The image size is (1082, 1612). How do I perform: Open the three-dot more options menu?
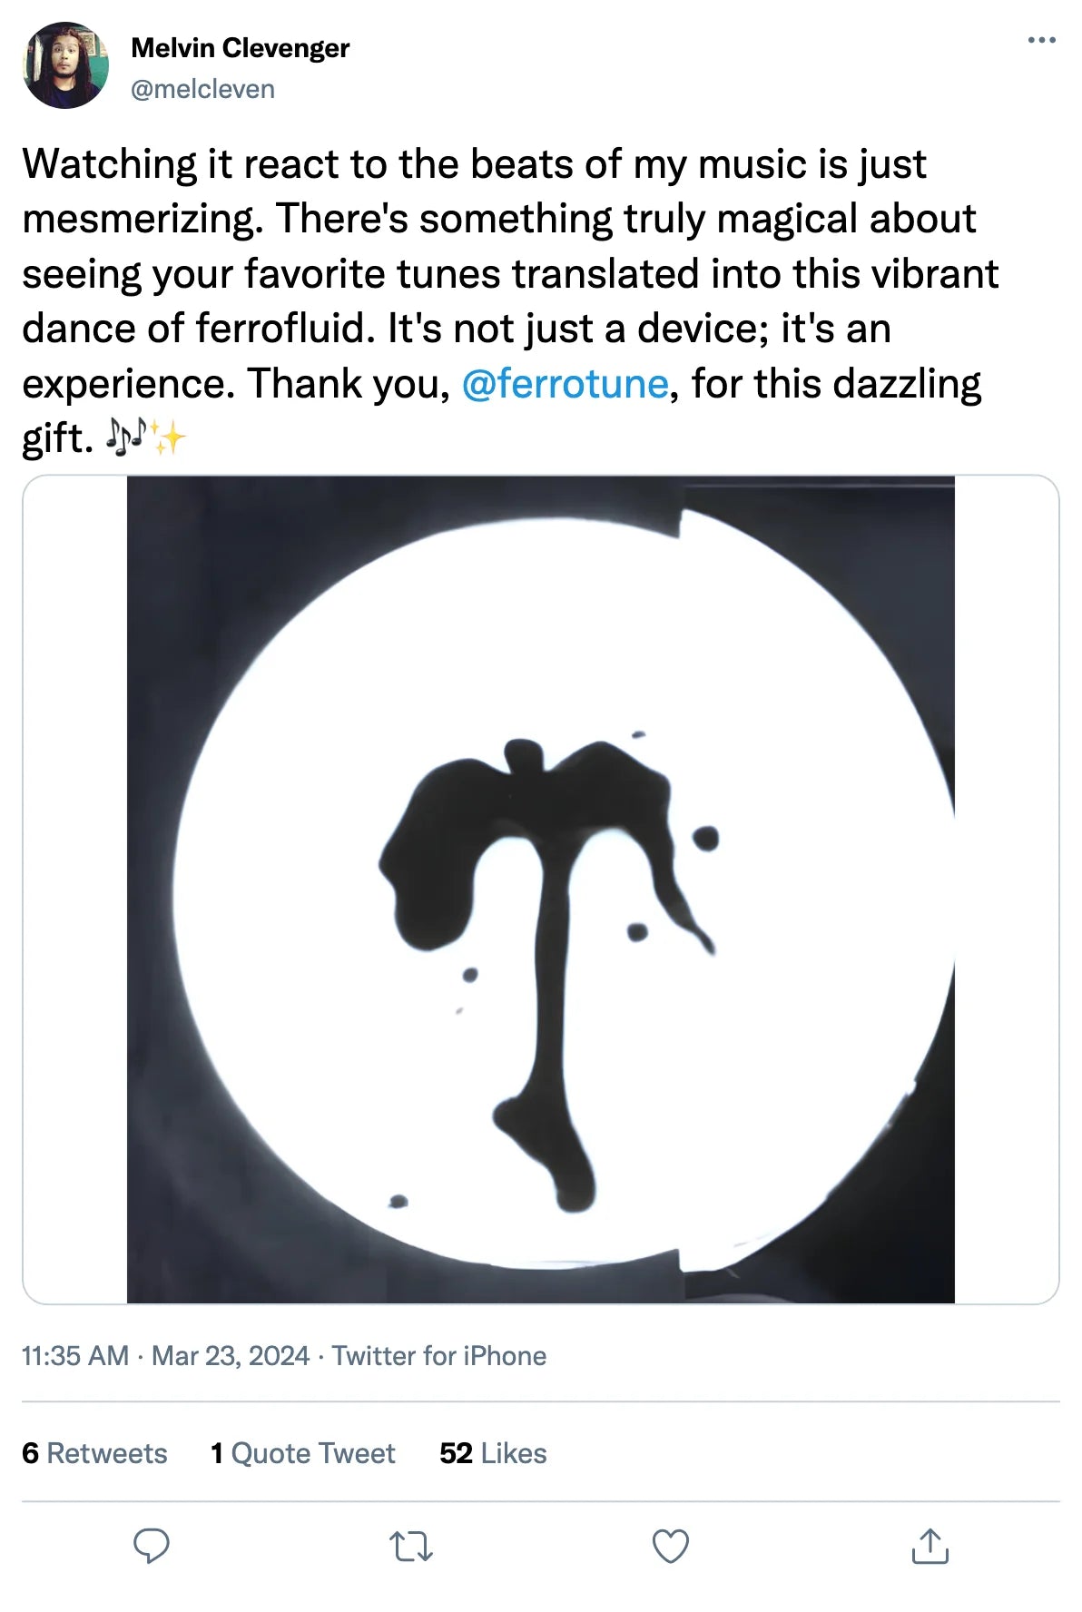point(1042,40)
